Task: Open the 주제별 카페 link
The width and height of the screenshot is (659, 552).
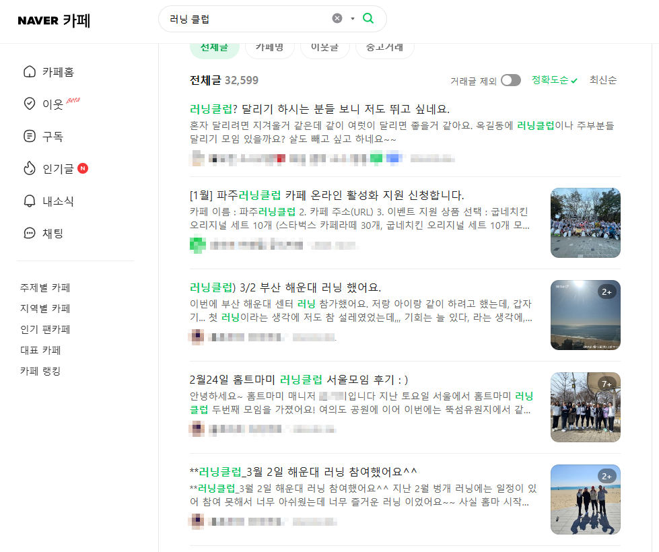Action: (x=45, y=287)
